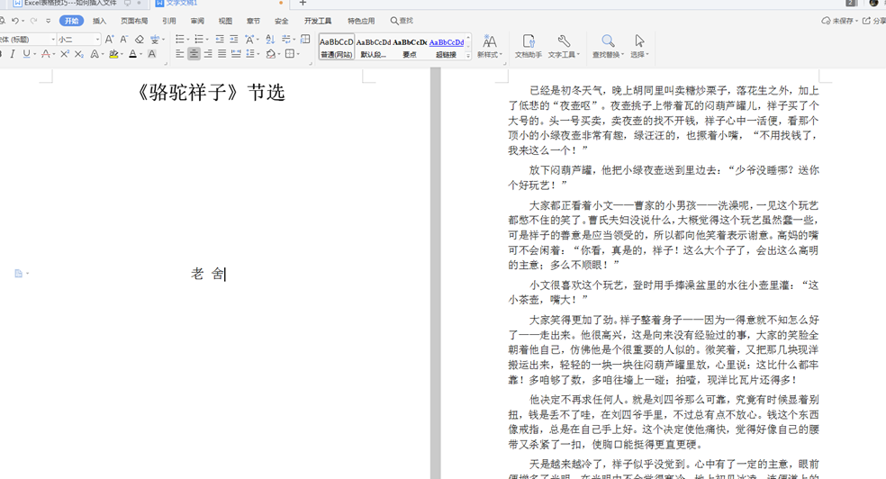
Task: Click the yellow highlight color button
Action: 114,54
